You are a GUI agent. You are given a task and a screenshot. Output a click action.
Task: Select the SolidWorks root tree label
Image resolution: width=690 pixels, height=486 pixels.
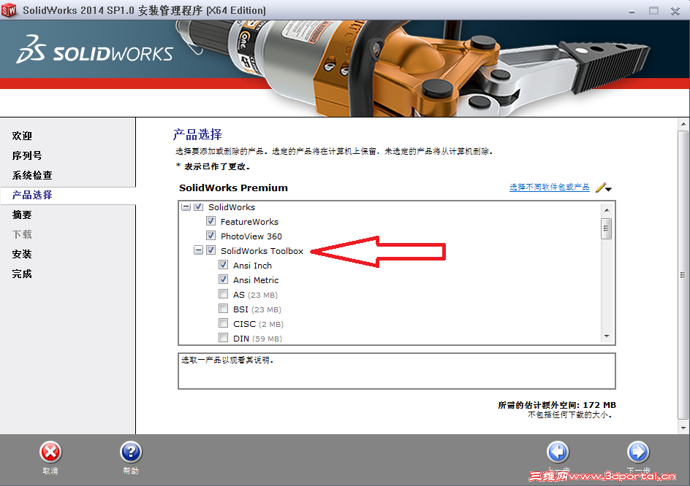tap(232, 207)
